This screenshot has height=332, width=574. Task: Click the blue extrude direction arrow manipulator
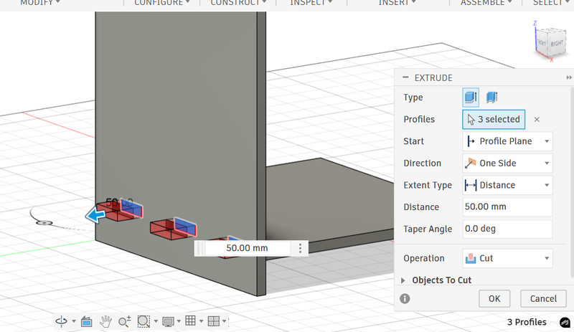tap(95, 214)
